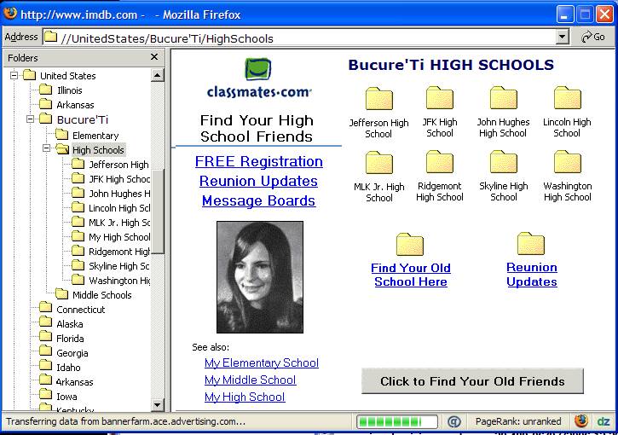Click folder icon above Reunion Updates link

tap(530, 244)
